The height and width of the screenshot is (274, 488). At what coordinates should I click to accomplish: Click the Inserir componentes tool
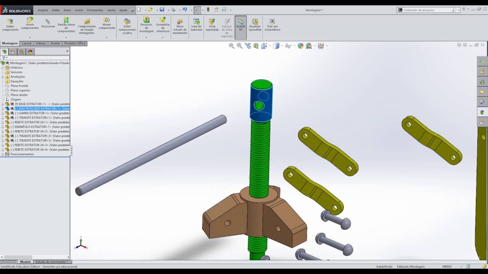[x=30, y=24]
